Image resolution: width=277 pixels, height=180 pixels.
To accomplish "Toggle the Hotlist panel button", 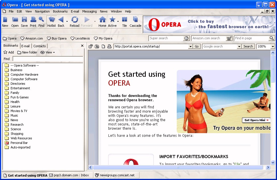I will point(52,22).
